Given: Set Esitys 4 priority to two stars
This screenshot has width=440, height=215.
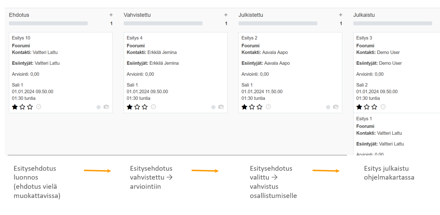Looking at the screenshot, I should 137,107.
